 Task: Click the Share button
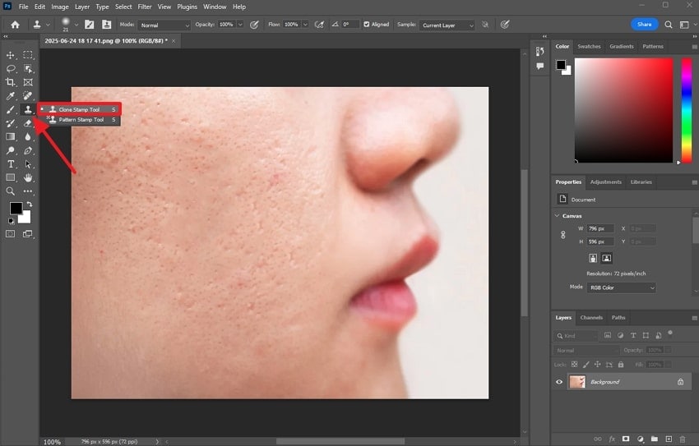(644, 25)
